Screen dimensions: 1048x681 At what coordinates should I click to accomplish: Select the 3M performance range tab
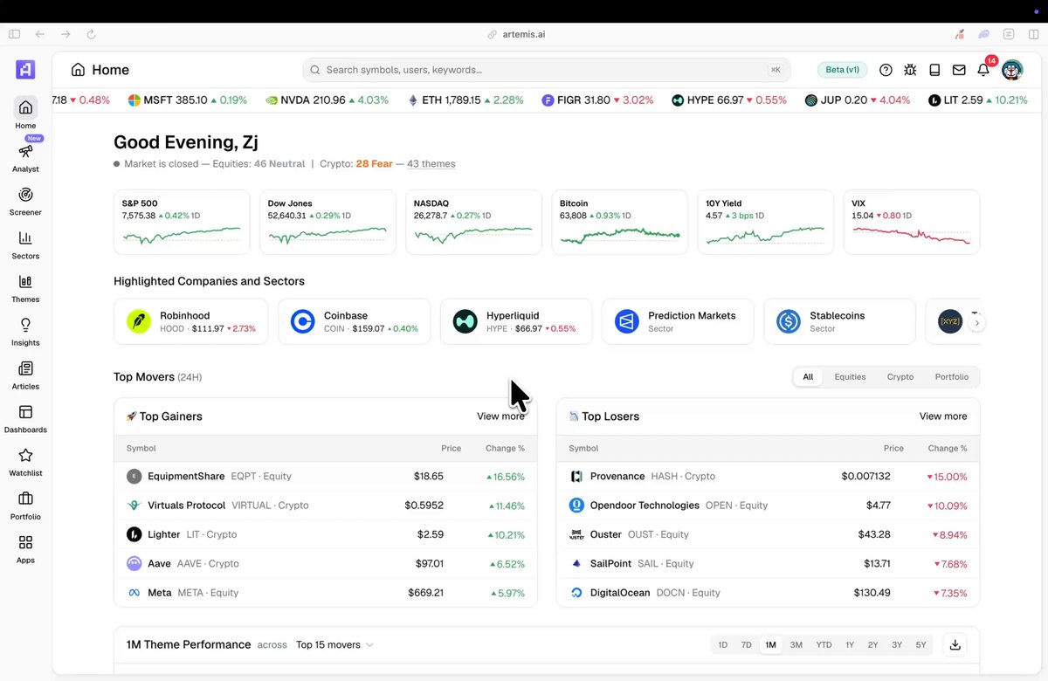click(x=796, y=645)
